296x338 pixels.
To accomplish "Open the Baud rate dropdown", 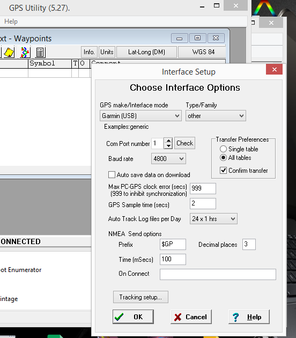I will pos(168,159).
